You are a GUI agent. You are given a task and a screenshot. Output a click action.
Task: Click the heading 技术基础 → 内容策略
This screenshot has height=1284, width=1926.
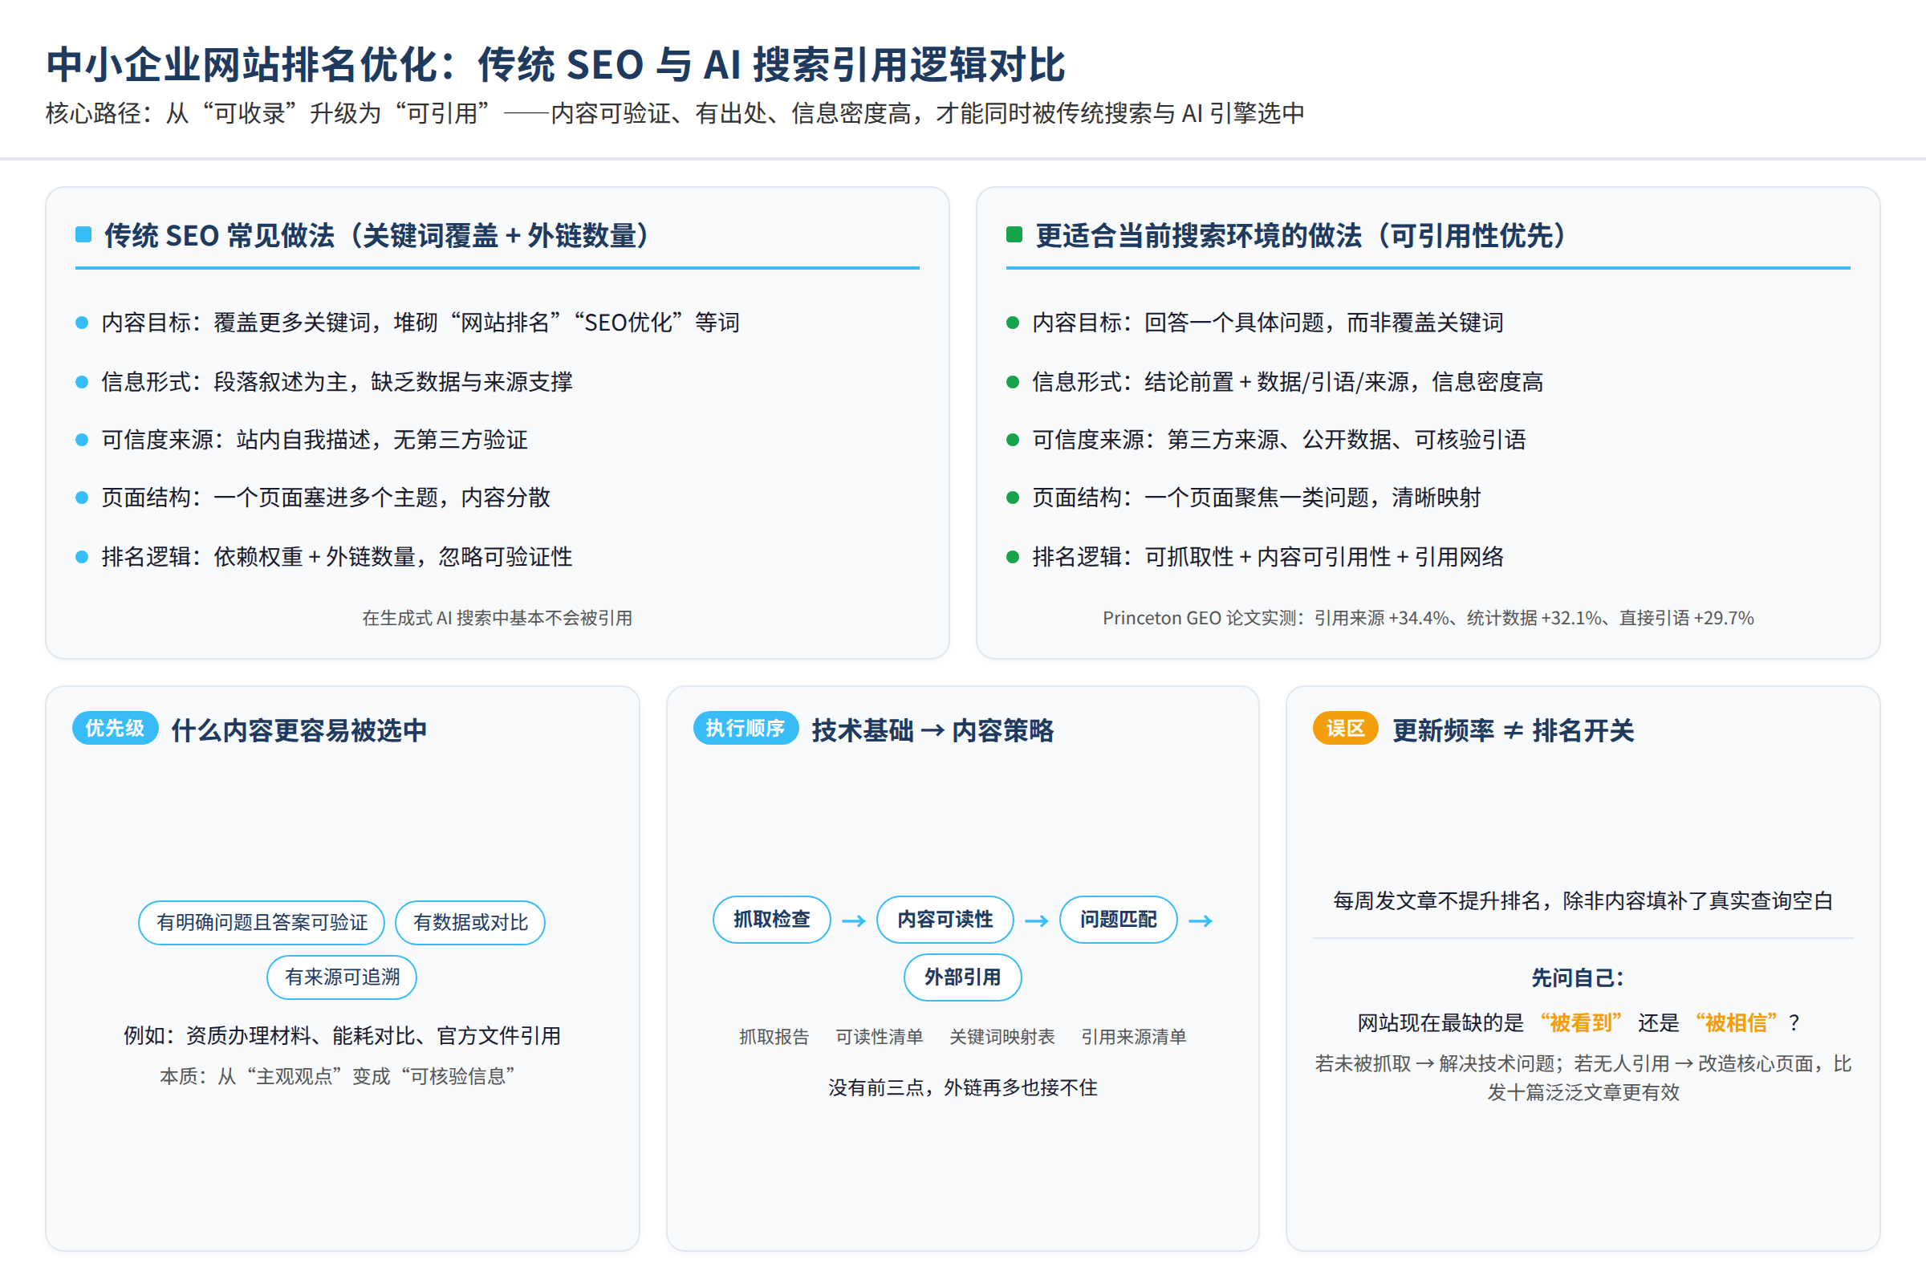tap(933, 730)
